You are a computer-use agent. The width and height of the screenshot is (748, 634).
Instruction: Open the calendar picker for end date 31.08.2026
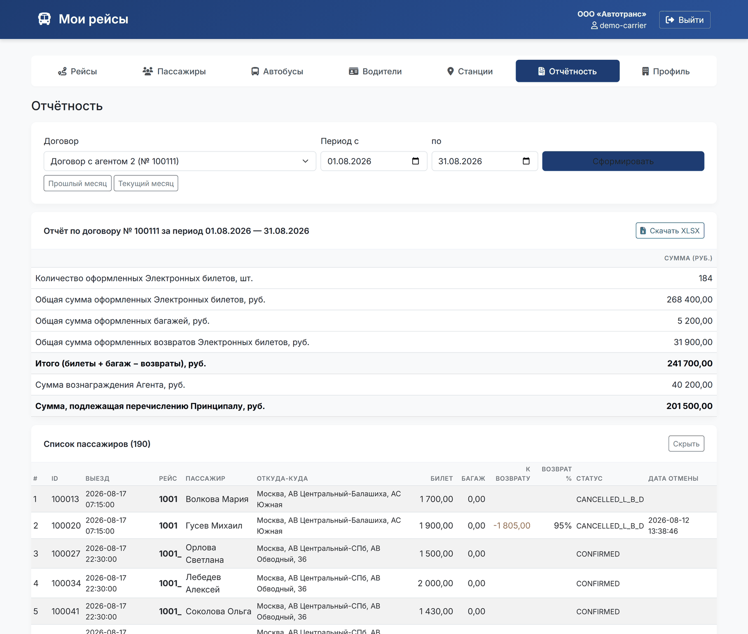[526, 161]
